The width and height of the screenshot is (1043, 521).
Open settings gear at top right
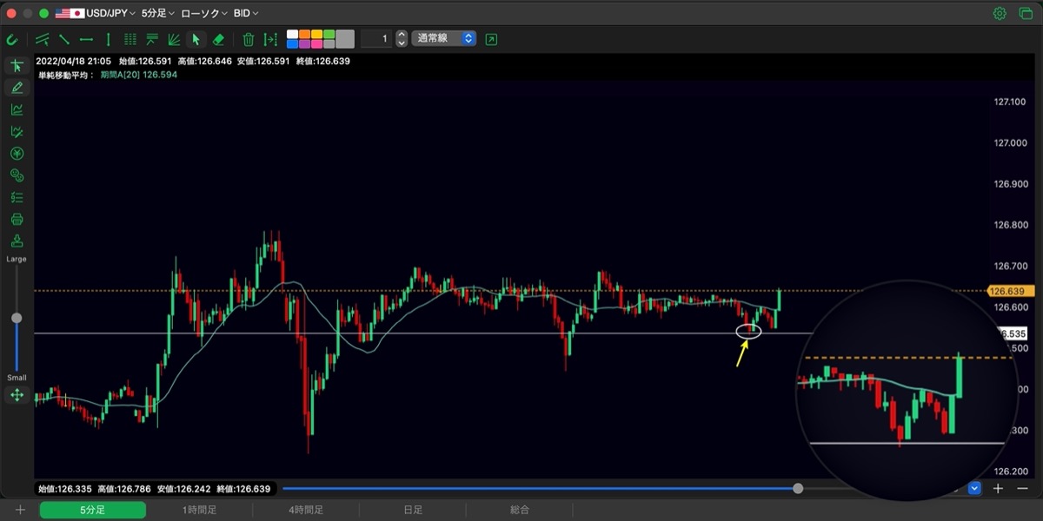1000,13
